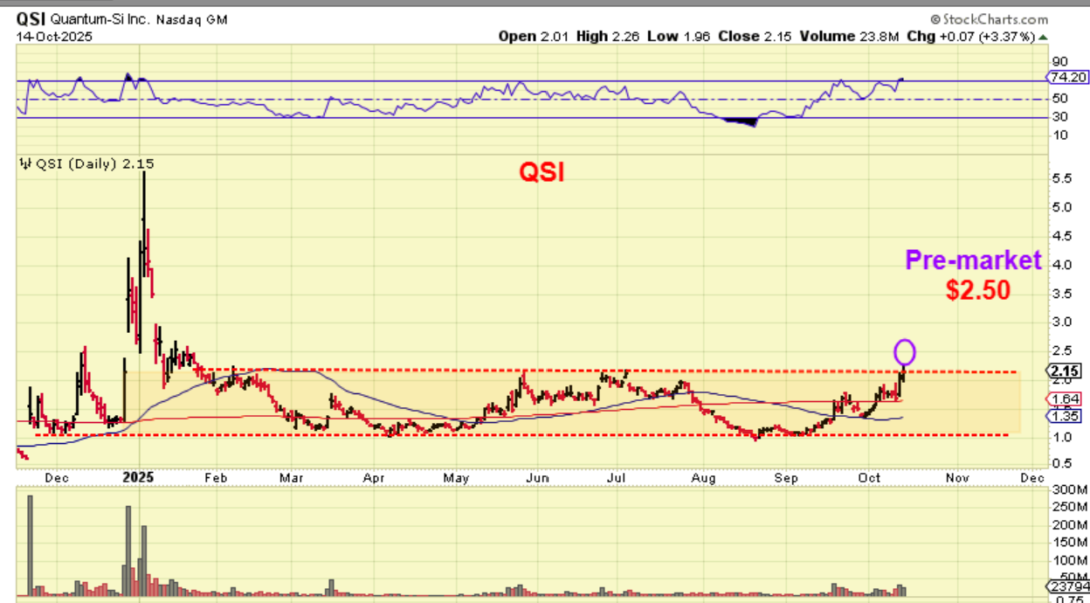Click the bold 2025 year label on time axis
The image size is (1090, 603).
click(138, 478)
